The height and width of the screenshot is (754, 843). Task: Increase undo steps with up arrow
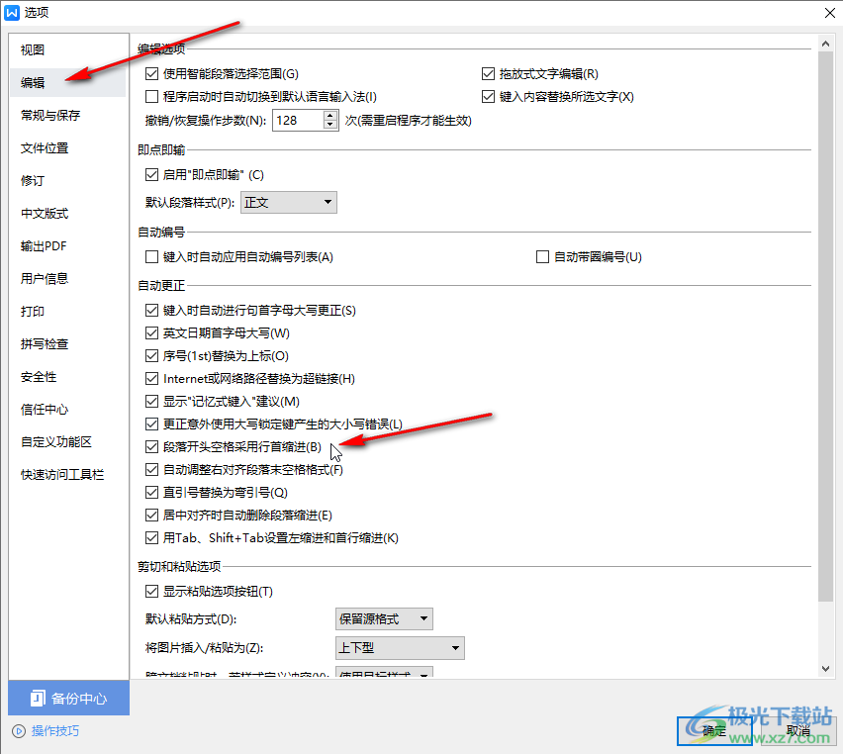pos(330,115)
